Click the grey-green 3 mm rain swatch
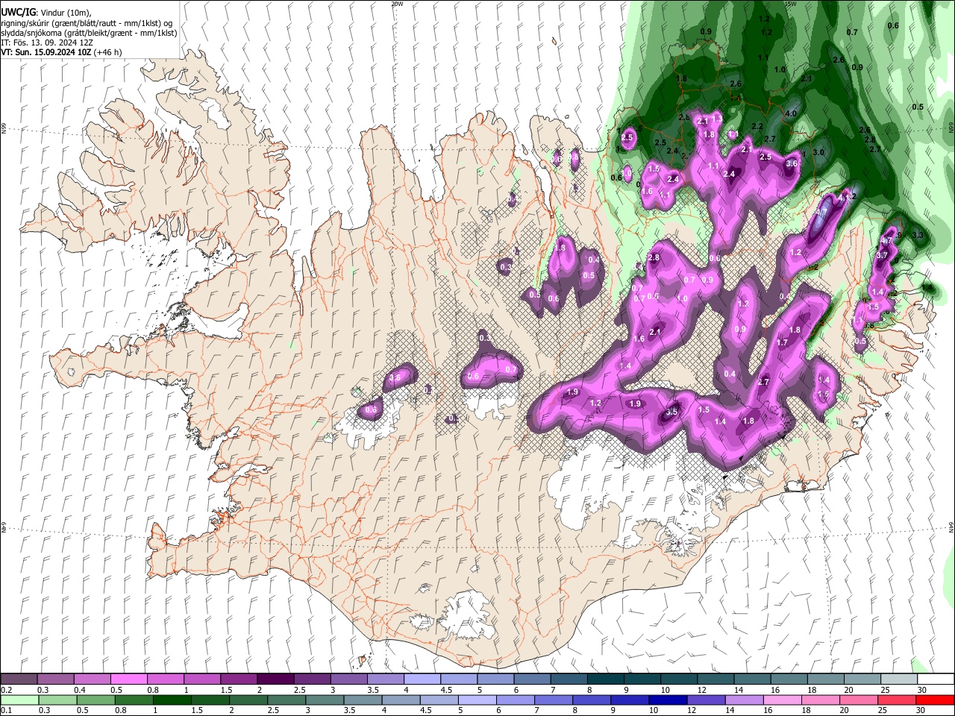 (324, 700)
